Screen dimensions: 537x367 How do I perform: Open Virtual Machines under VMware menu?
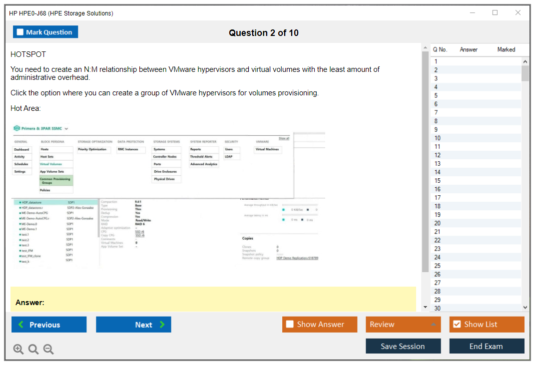pyautogui.click(x=267, y=149)
